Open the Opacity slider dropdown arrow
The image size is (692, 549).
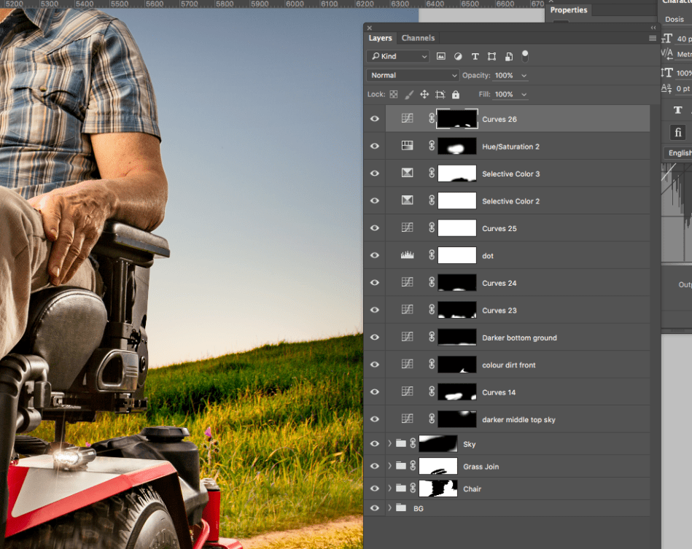[x=524, y=75]
